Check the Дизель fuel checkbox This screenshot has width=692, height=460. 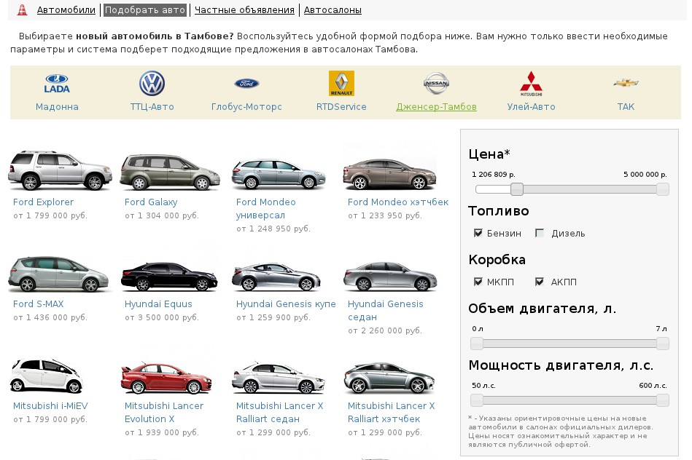point(540,233)
